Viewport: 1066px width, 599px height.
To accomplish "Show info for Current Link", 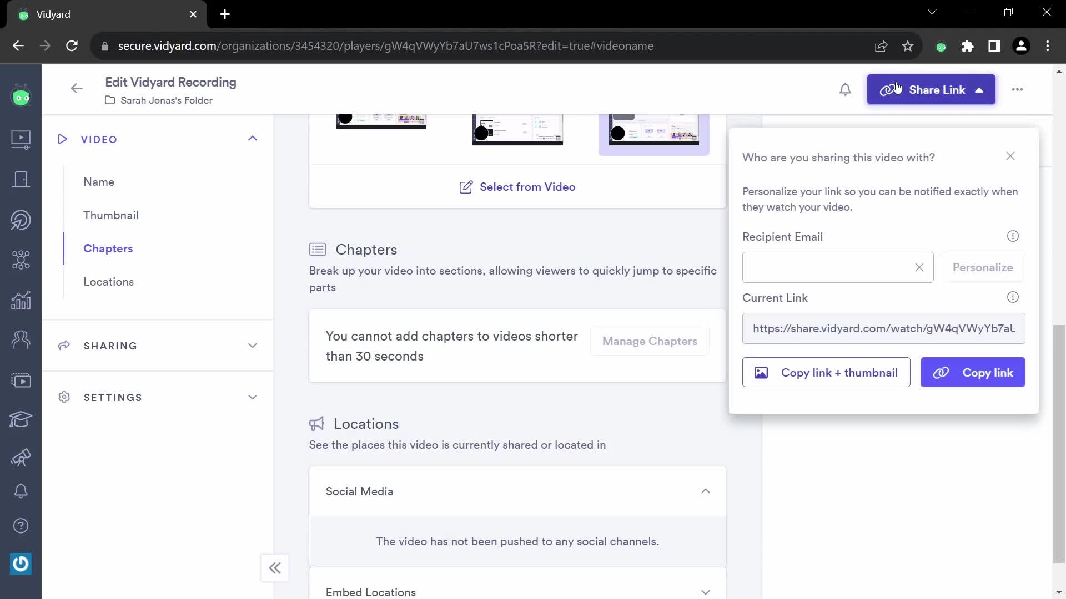I will (1013, 297).
